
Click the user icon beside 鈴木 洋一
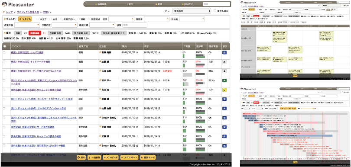(x=100, y=80)
